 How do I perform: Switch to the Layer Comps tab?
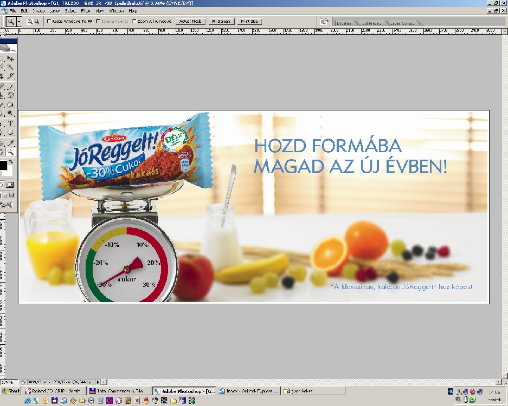coord(402,23)
